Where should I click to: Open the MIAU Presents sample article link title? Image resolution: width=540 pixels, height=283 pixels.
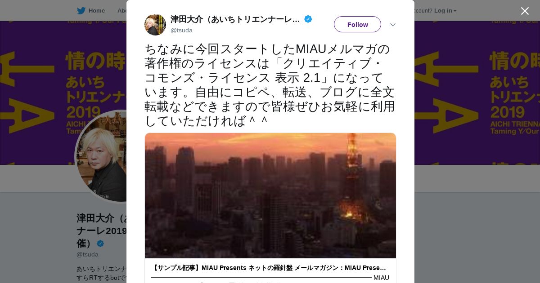pos(269,268)
